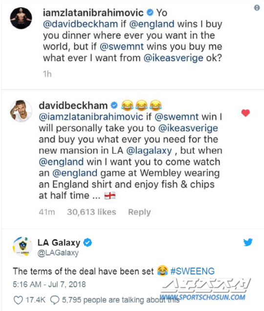Open the Twitter bird icon
This screenshot has height=311, width=264.
(x=248, y=242)
